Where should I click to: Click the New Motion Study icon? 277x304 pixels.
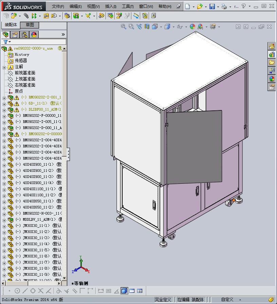click(x=101, y=16)
